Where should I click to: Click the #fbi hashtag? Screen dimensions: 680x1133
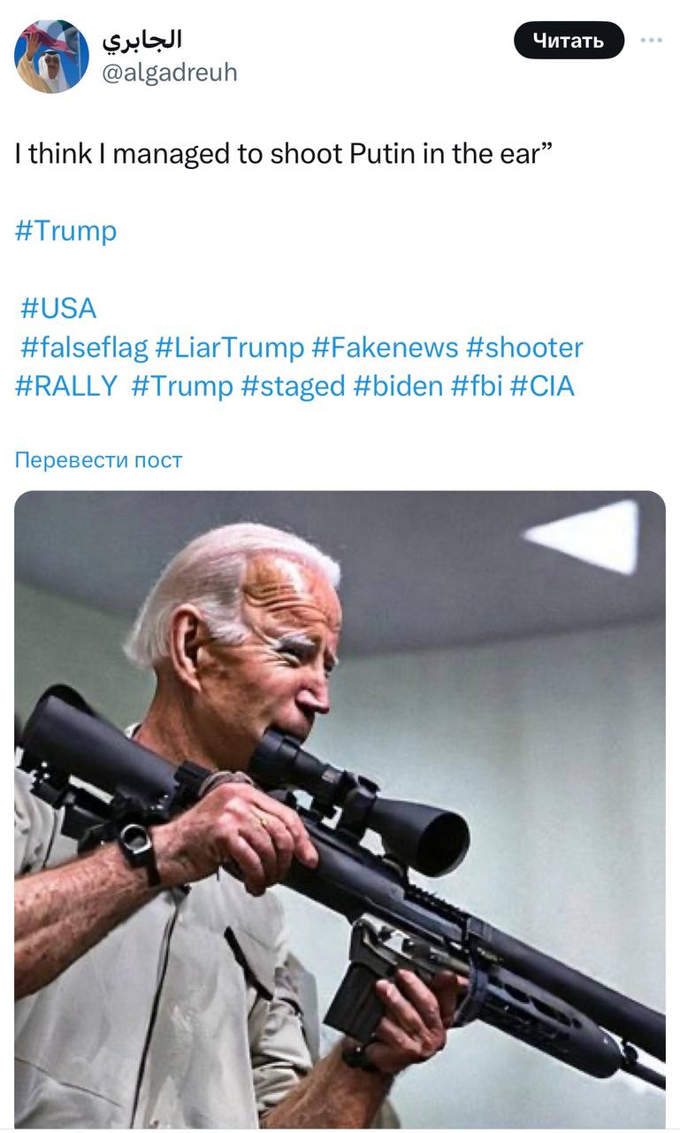pyautogui.click(x=477, y=387)
